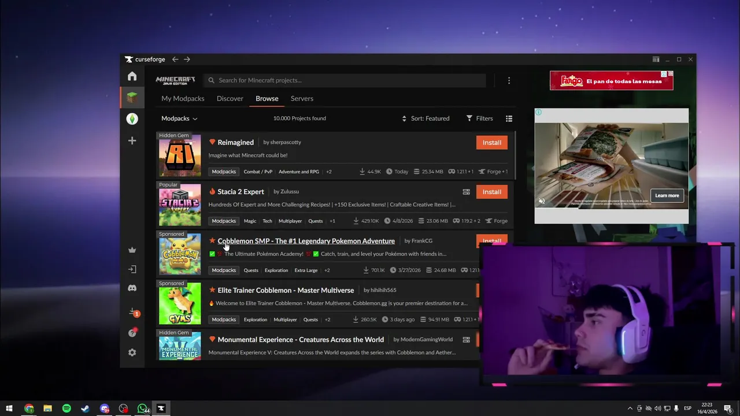Click the CurseForge logo in title bar

tap(145, 59)
